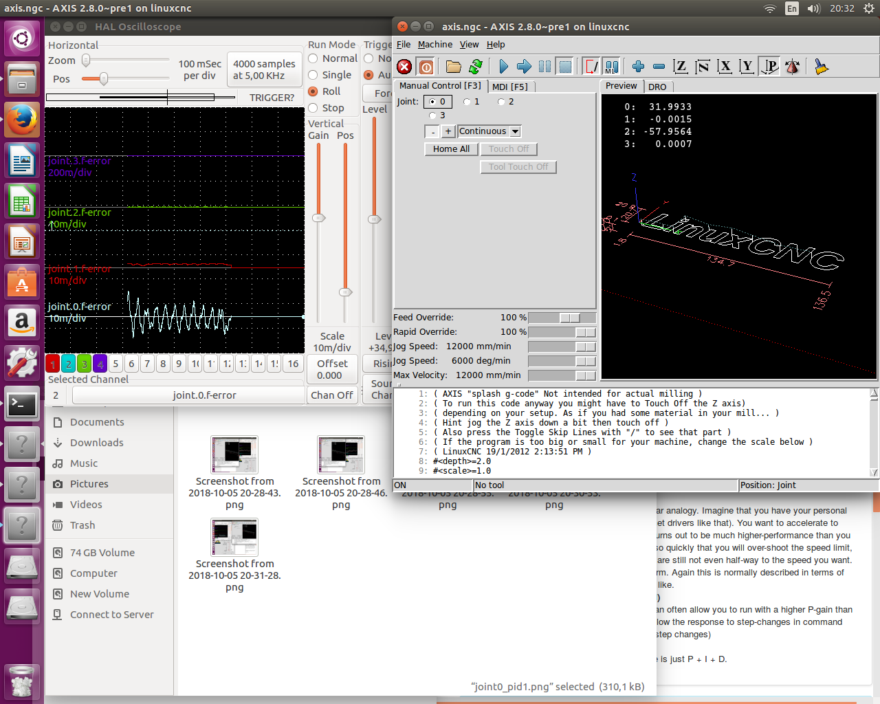
Task: Click the vertical Gain slider handle
Action: click(318, 218)
